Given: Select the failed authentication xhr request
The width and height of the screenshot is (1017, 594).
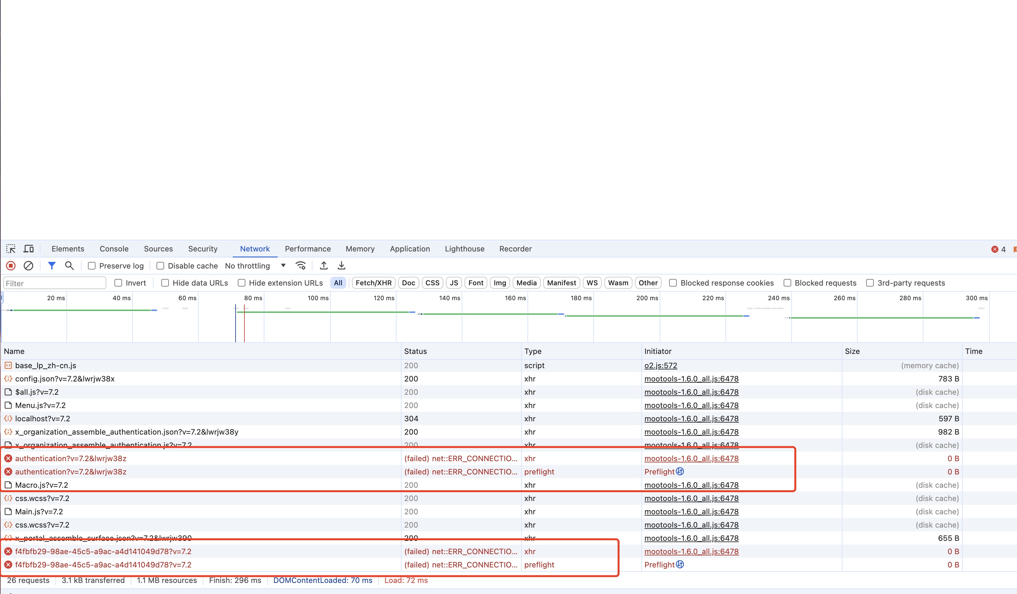Looking at the screenshot, I should 71,458.
